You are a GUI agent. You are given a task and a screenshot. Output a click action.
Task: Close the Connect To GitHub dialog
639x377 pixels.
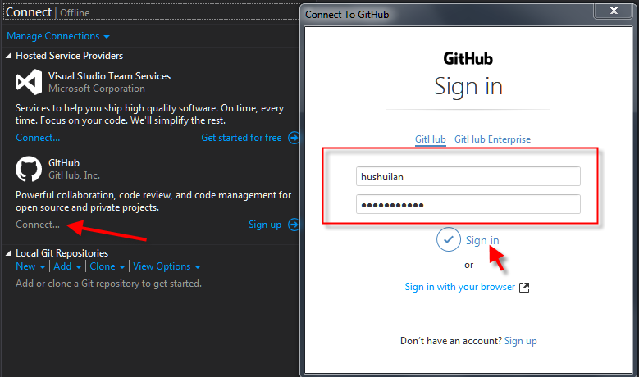coord(614,11)
